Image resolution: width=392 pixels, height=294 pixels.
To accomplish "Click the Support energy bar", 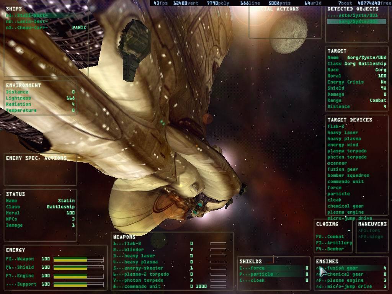I will tap(78, 284).
